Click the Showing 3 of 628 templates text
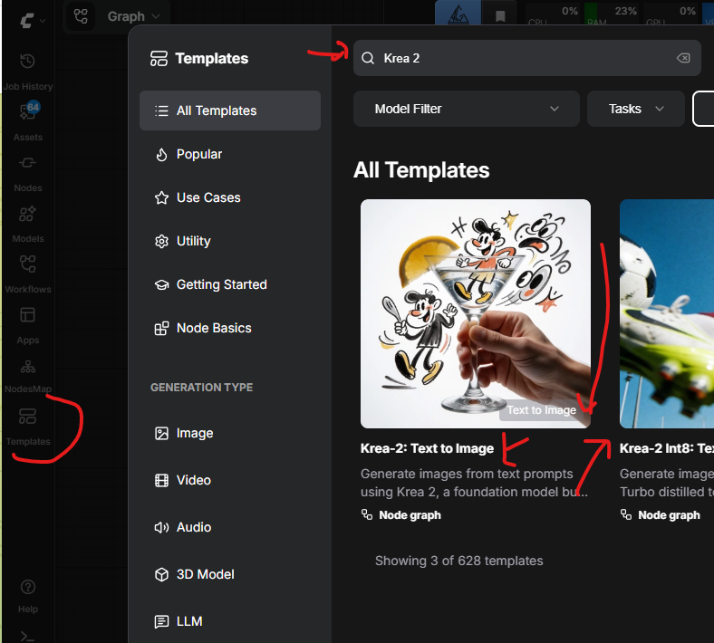 coord(459,561)
